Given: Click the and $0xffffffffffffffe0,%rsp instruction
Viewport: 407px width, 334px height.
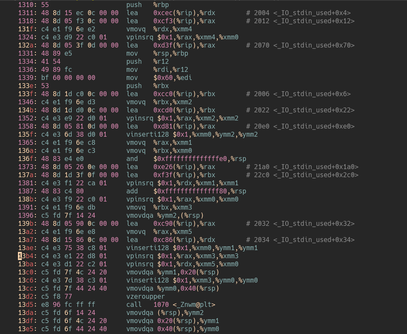Looking at the screenshot, I should (x=186, y=159).
